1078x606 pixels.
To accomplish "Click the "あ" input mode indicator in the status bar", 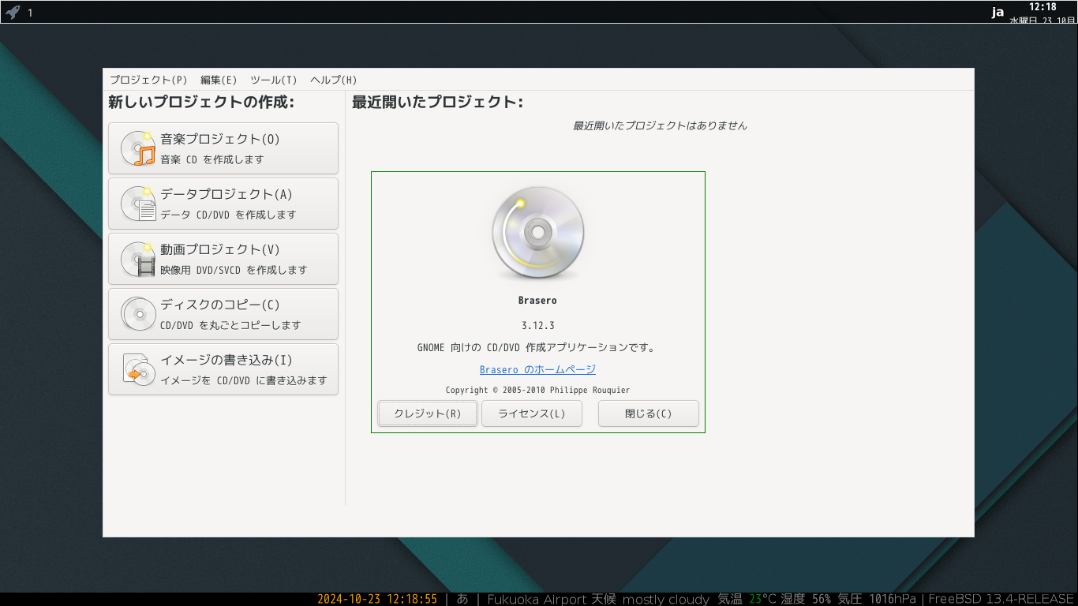I will [462, 599].
